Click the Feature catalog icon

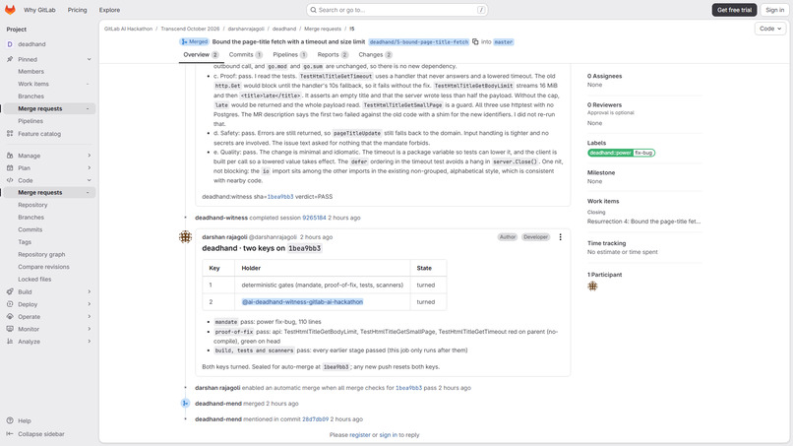[10, 134]
